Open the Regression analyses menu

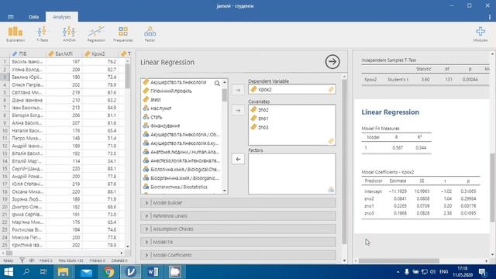click(x=96, y=34)
